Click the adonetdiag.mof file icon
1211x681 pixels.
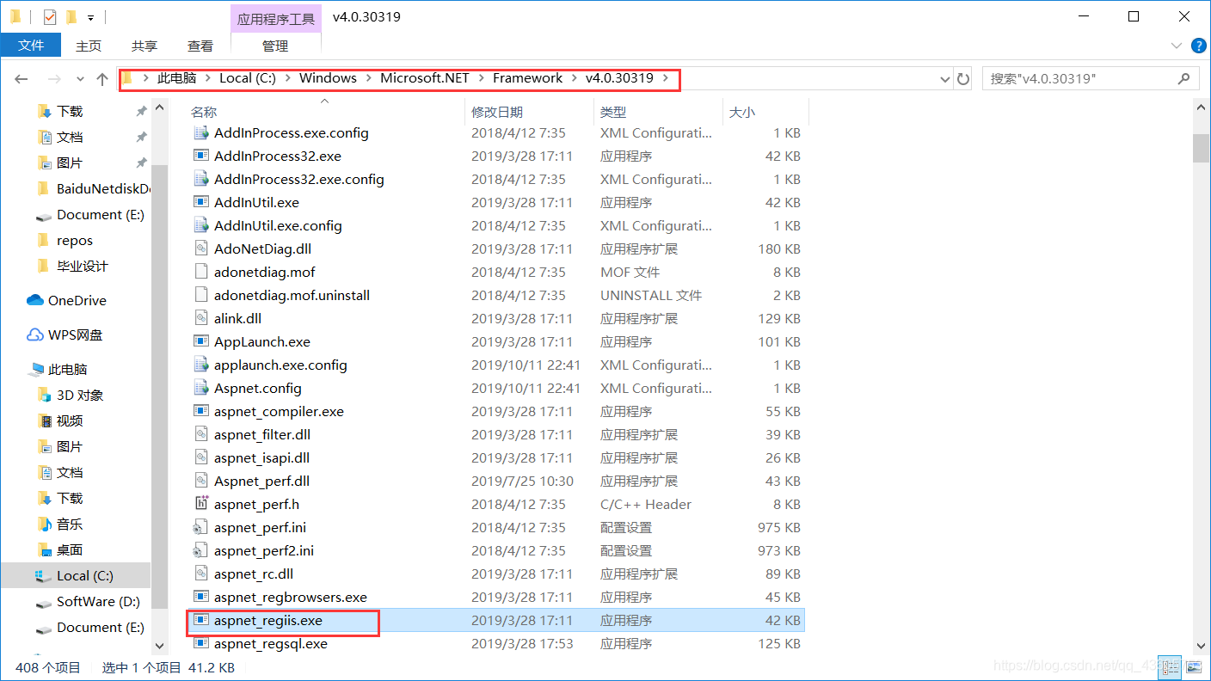(x=201, y=272)
